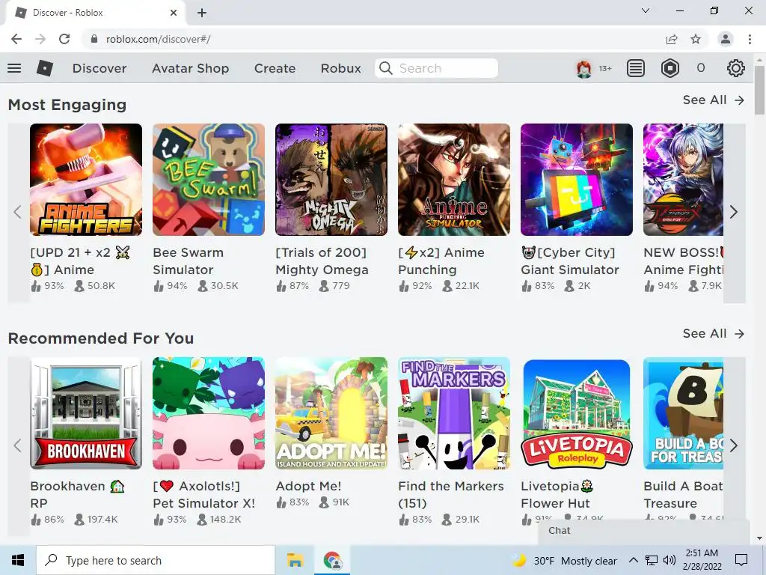Show hidden system tray icons
This screenshot has width=766, height=575.
point(633,560)
